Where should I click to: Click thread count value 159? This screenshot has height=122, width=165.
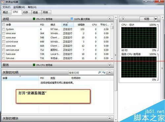(82, 29)
